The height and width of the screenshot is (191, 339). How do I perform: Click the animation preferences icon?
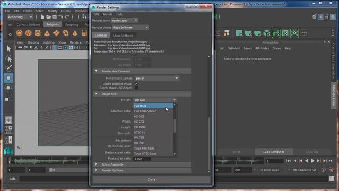(331, 170)
